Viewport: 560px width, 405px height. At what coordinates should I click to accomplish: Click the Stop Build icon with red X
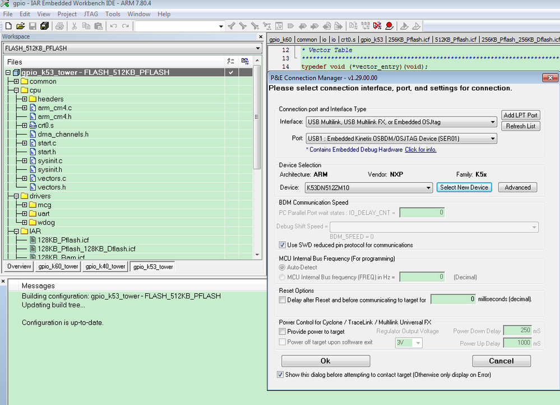[377, 26]
